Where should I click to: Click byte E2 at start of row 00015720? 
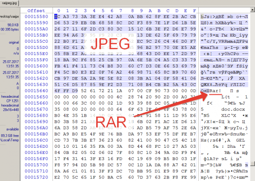coord(57,177)
